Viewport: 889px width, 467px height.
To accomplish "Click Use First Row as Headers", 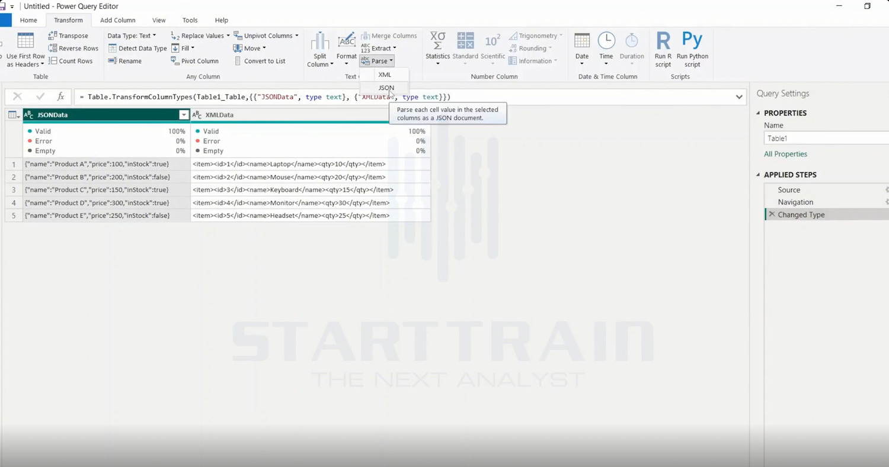I will tap(25, 50).
